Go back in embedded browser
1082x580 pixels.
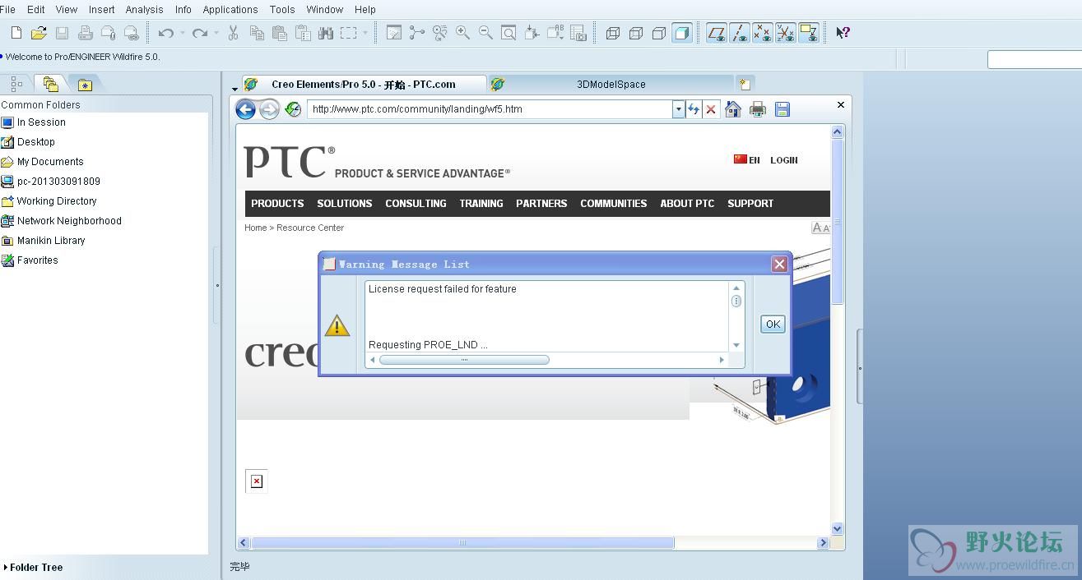click(245, 109)
